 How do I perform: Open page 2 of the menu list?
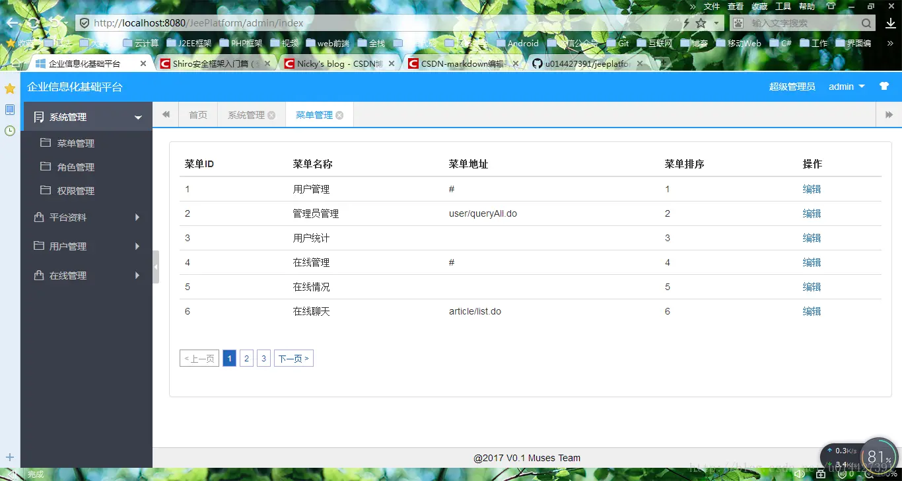246,357
